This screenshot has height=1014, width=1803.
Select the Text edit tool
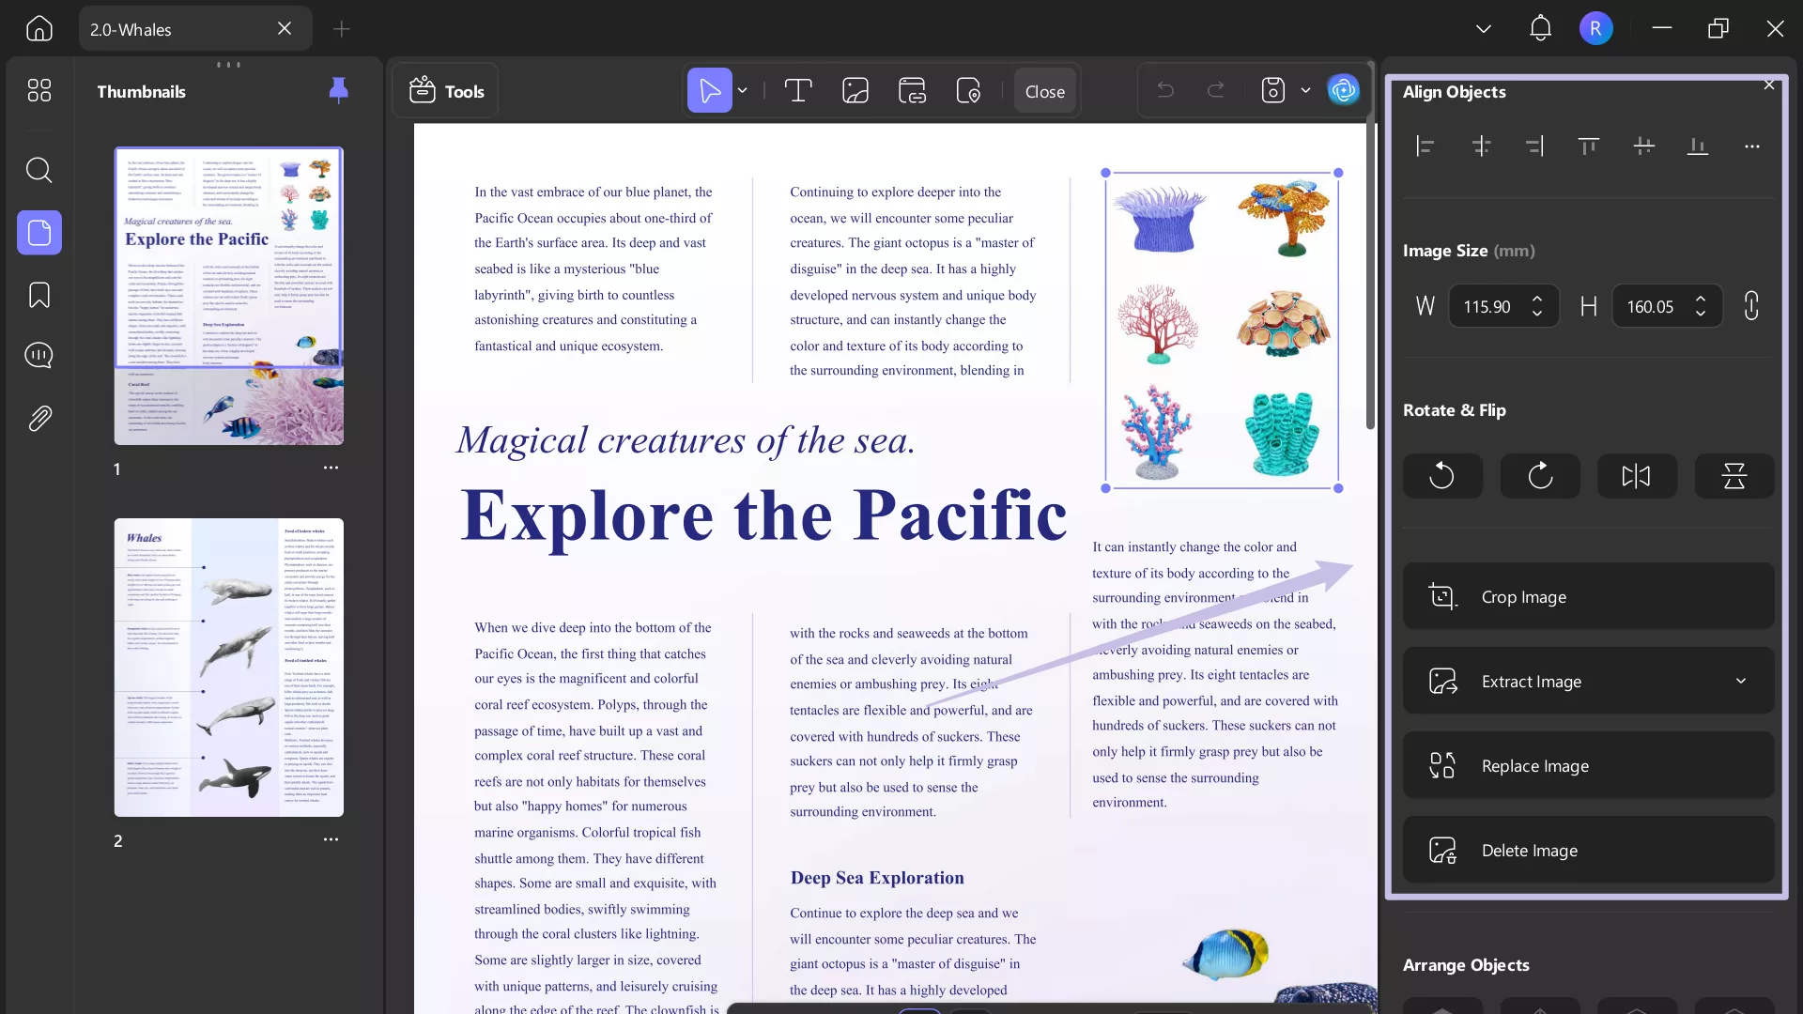(797, 91)
